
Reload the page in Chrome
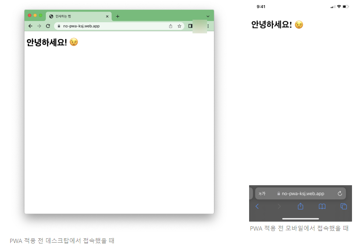[x=48, y=26]
